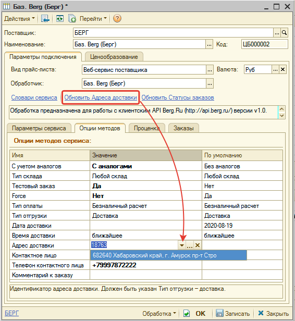
Task: Click the first toolbar icon after Действия
Action: (45, 19)
